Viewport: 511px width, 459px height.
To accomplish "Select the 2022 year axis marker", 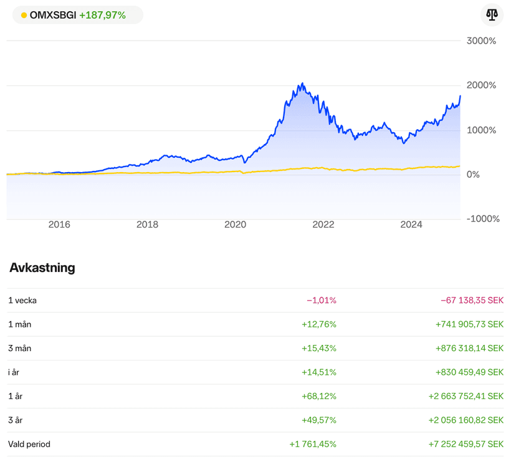I will pyautogui.click(x=323, y=225).
